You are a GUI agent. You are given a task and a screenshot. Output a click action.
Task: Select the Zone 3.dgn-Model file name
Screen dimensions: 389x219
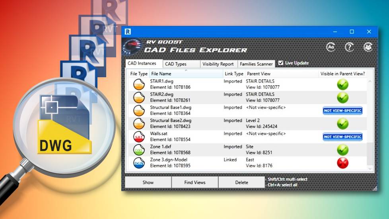tap(169, 160)
